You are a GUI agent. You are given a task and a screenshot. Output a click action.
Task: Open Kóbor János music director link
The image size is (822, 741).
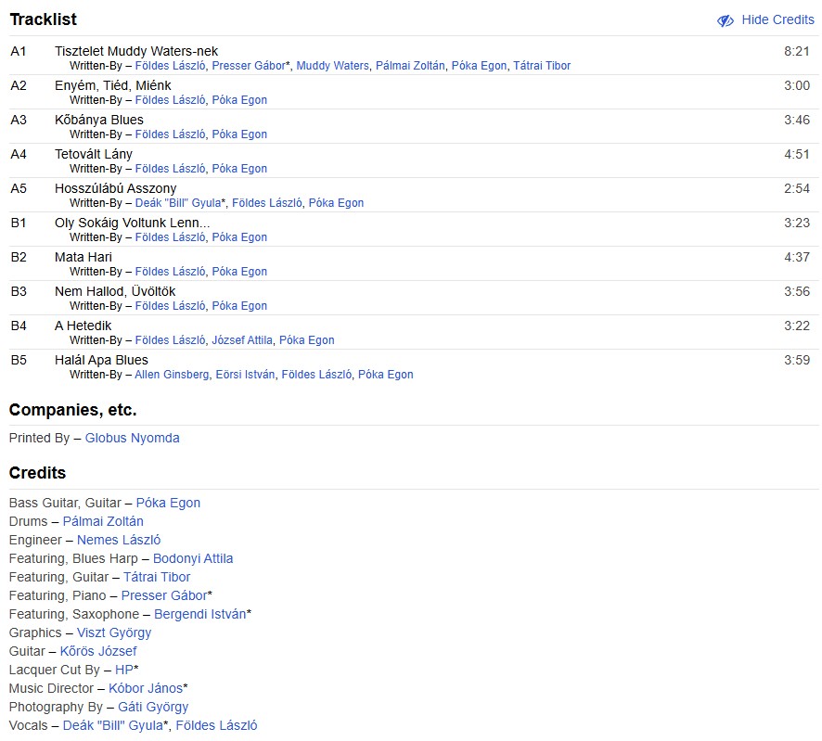point(146,688)
